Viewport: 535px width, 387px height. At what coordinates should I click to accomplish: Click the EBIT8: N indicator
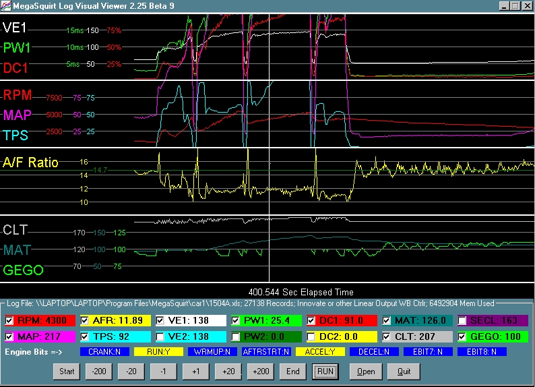click(x=482, y=352)
